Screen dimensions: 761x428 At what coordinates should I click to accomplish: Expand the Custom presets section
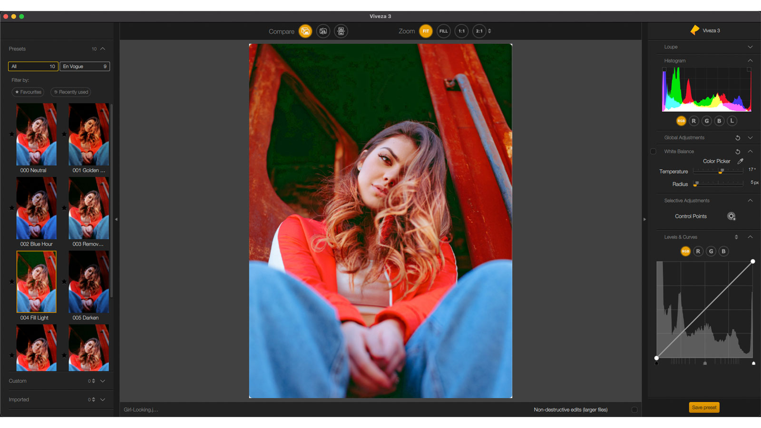click(103, 381)
